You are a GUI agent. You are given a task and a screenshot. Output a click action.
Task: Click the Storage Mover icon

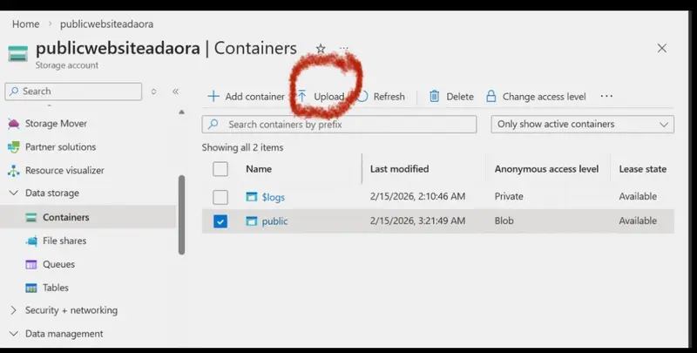coord(13,124)
